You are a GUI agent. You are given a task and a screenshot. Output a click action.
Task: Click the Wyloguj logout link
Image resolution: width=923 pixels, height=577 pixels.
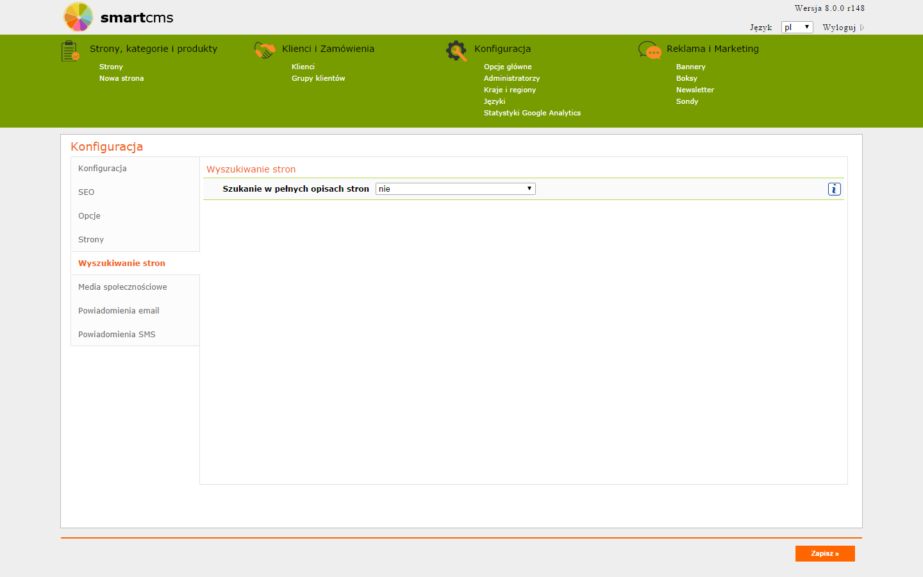pyautogui.click(x=839, y=28)
